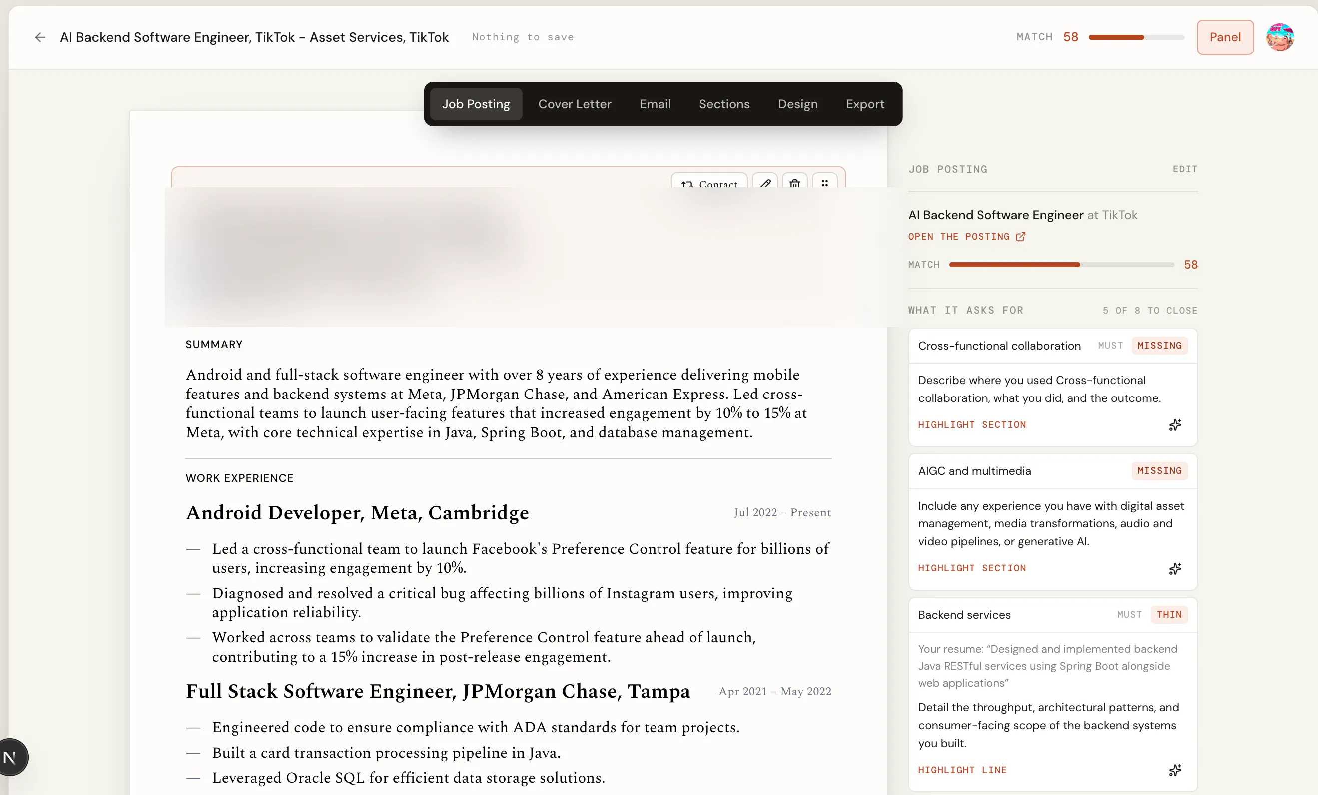Click sparkle icon in Backend services card
The width and height of the screenshot is (1318, 795).
pos(1175,770)
